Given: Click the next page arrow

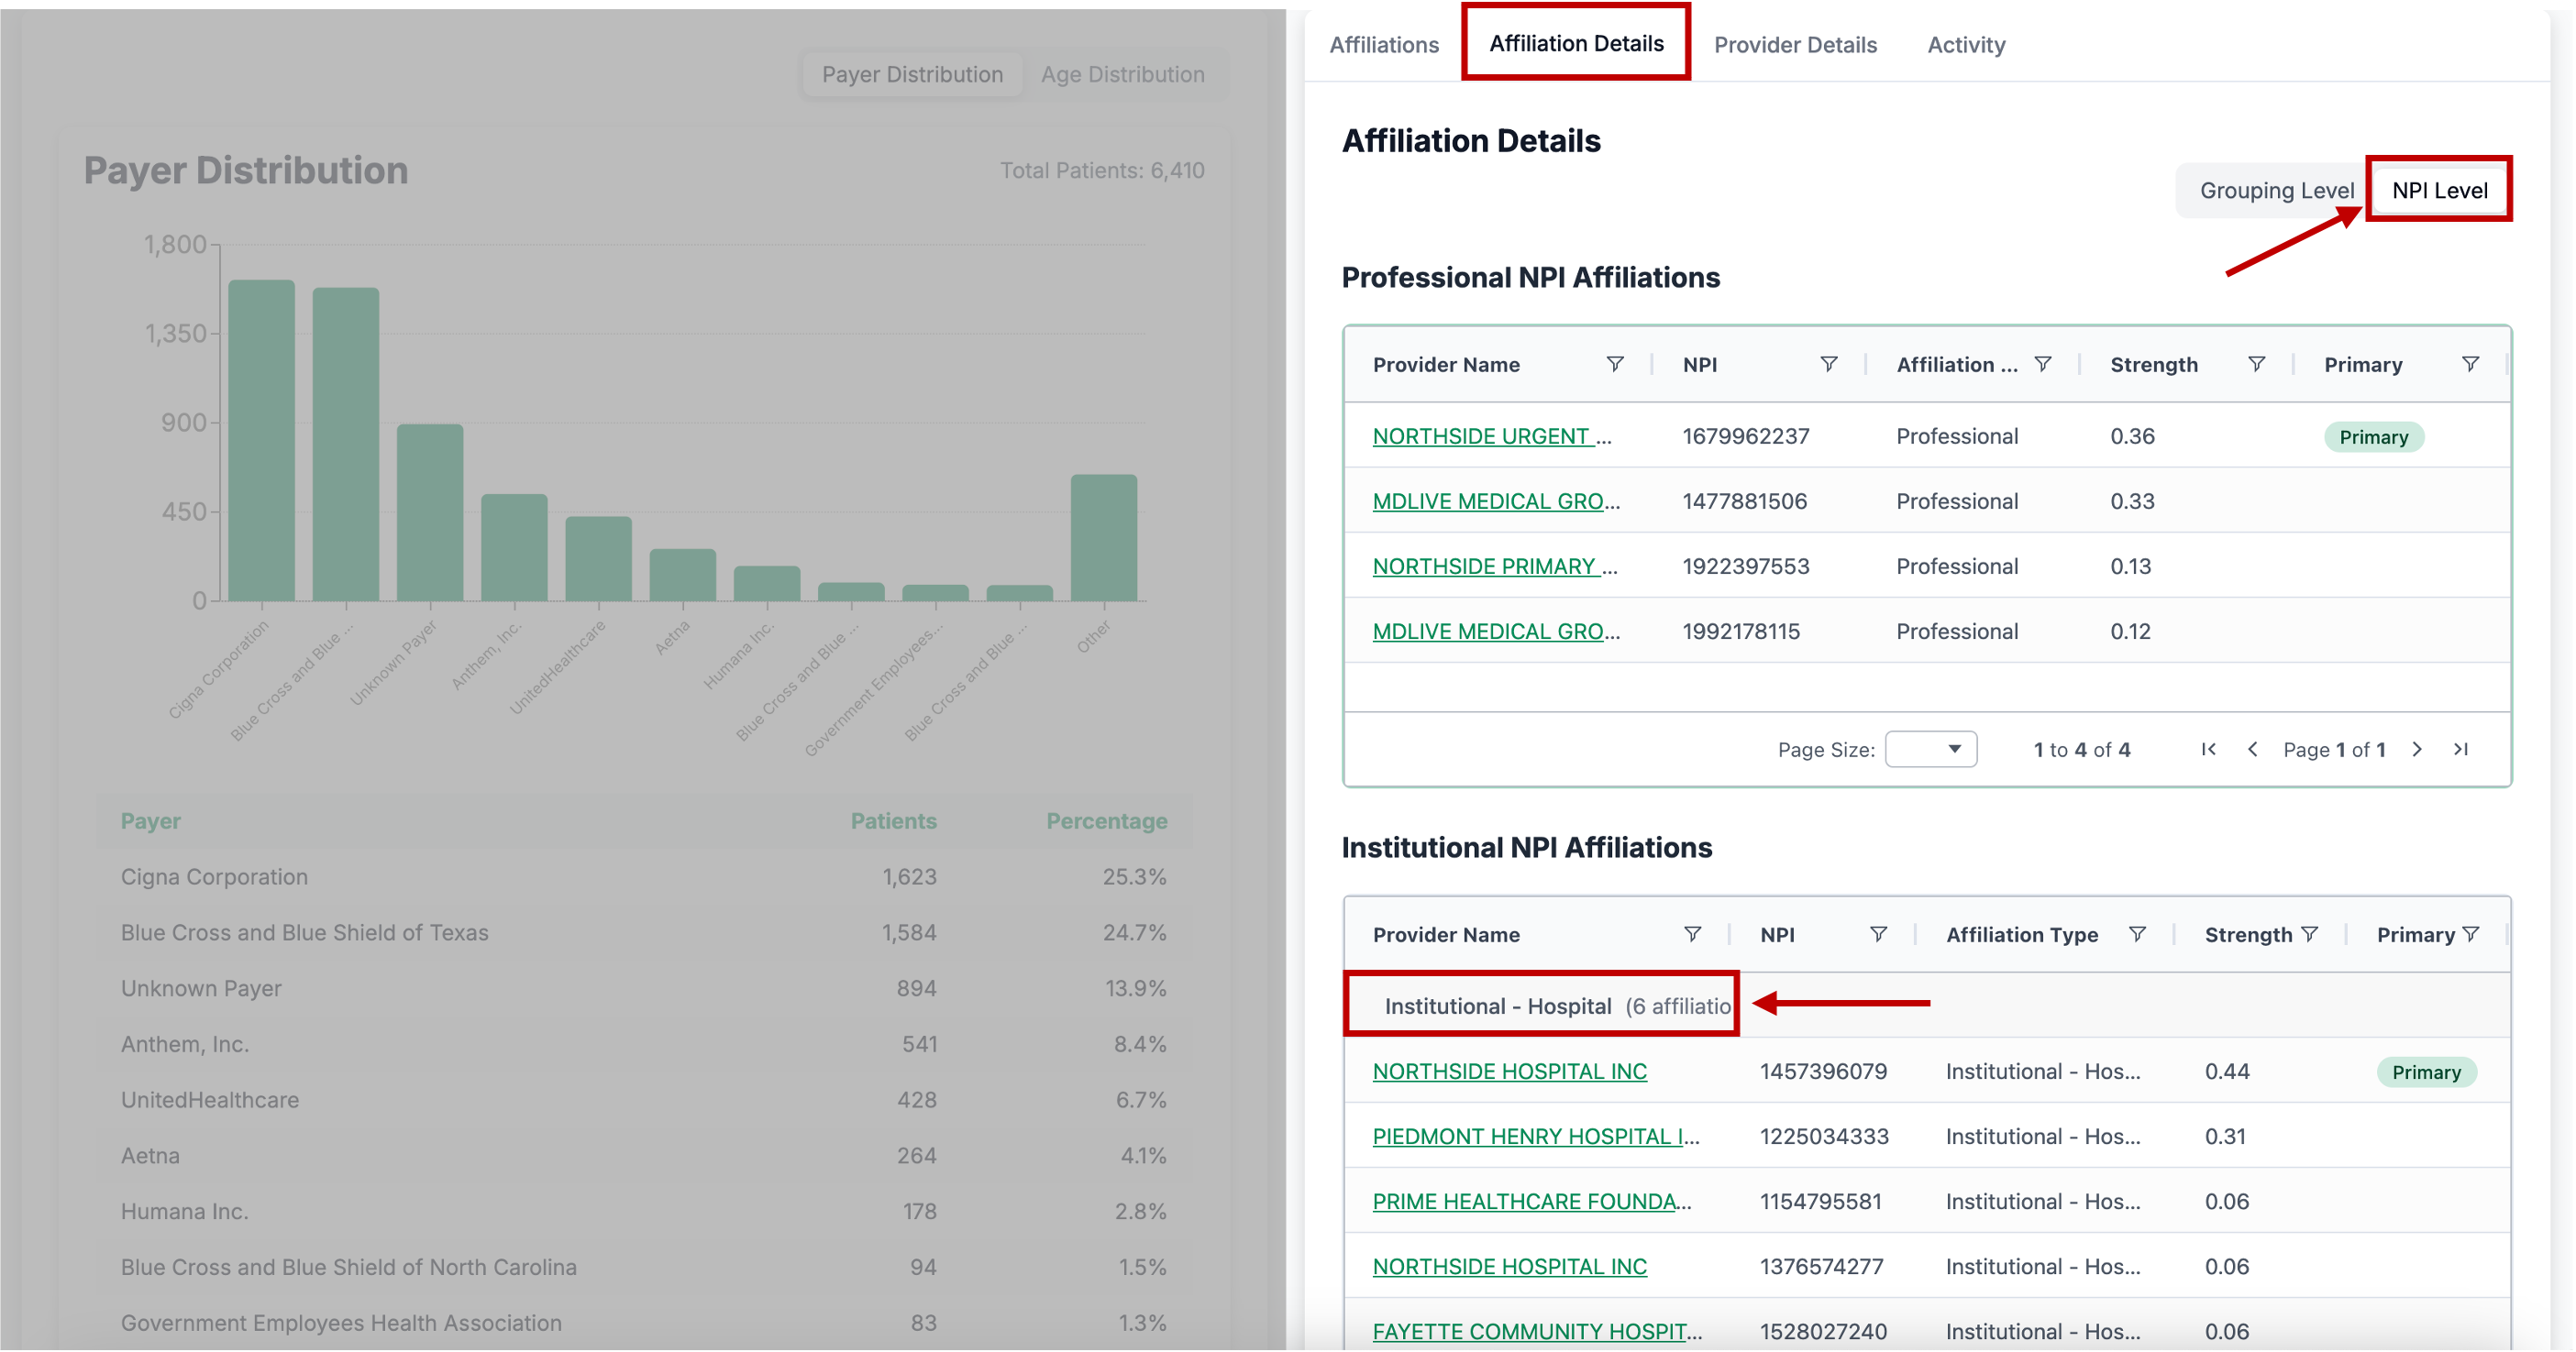Looking at the screenshot, I should pos(2417,749).
